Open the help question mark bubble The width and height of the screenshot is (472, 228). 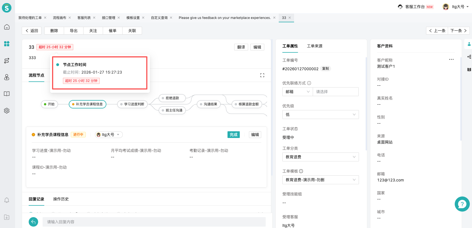point(462,204)
